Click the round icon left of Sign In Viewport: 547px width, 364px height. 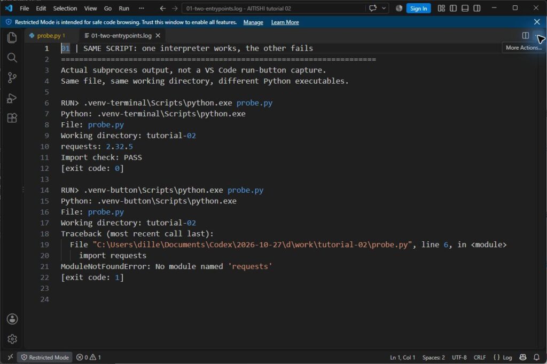click(399, 8)
